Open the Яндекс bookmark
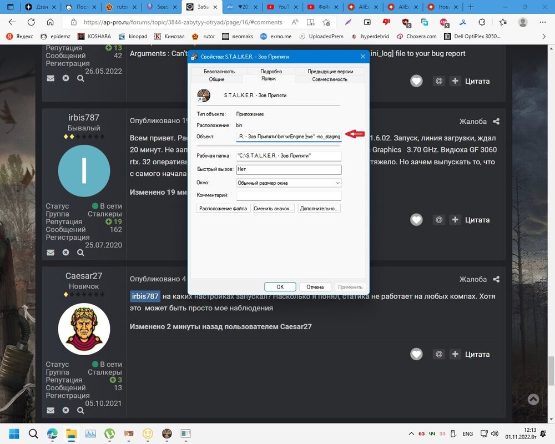The image size is (555, 444). coord(20,37)
